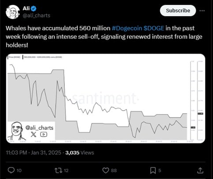The image size is (213, 179).
Task: View the 3,035 Views analytics
Action: point(80,153)
